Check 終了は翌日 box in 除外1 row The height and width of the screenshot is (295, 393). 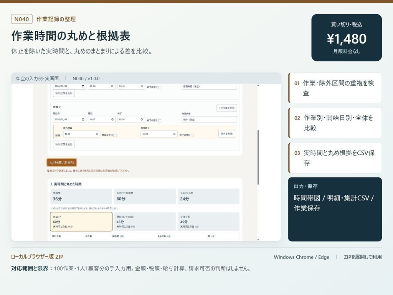[192, 135]
